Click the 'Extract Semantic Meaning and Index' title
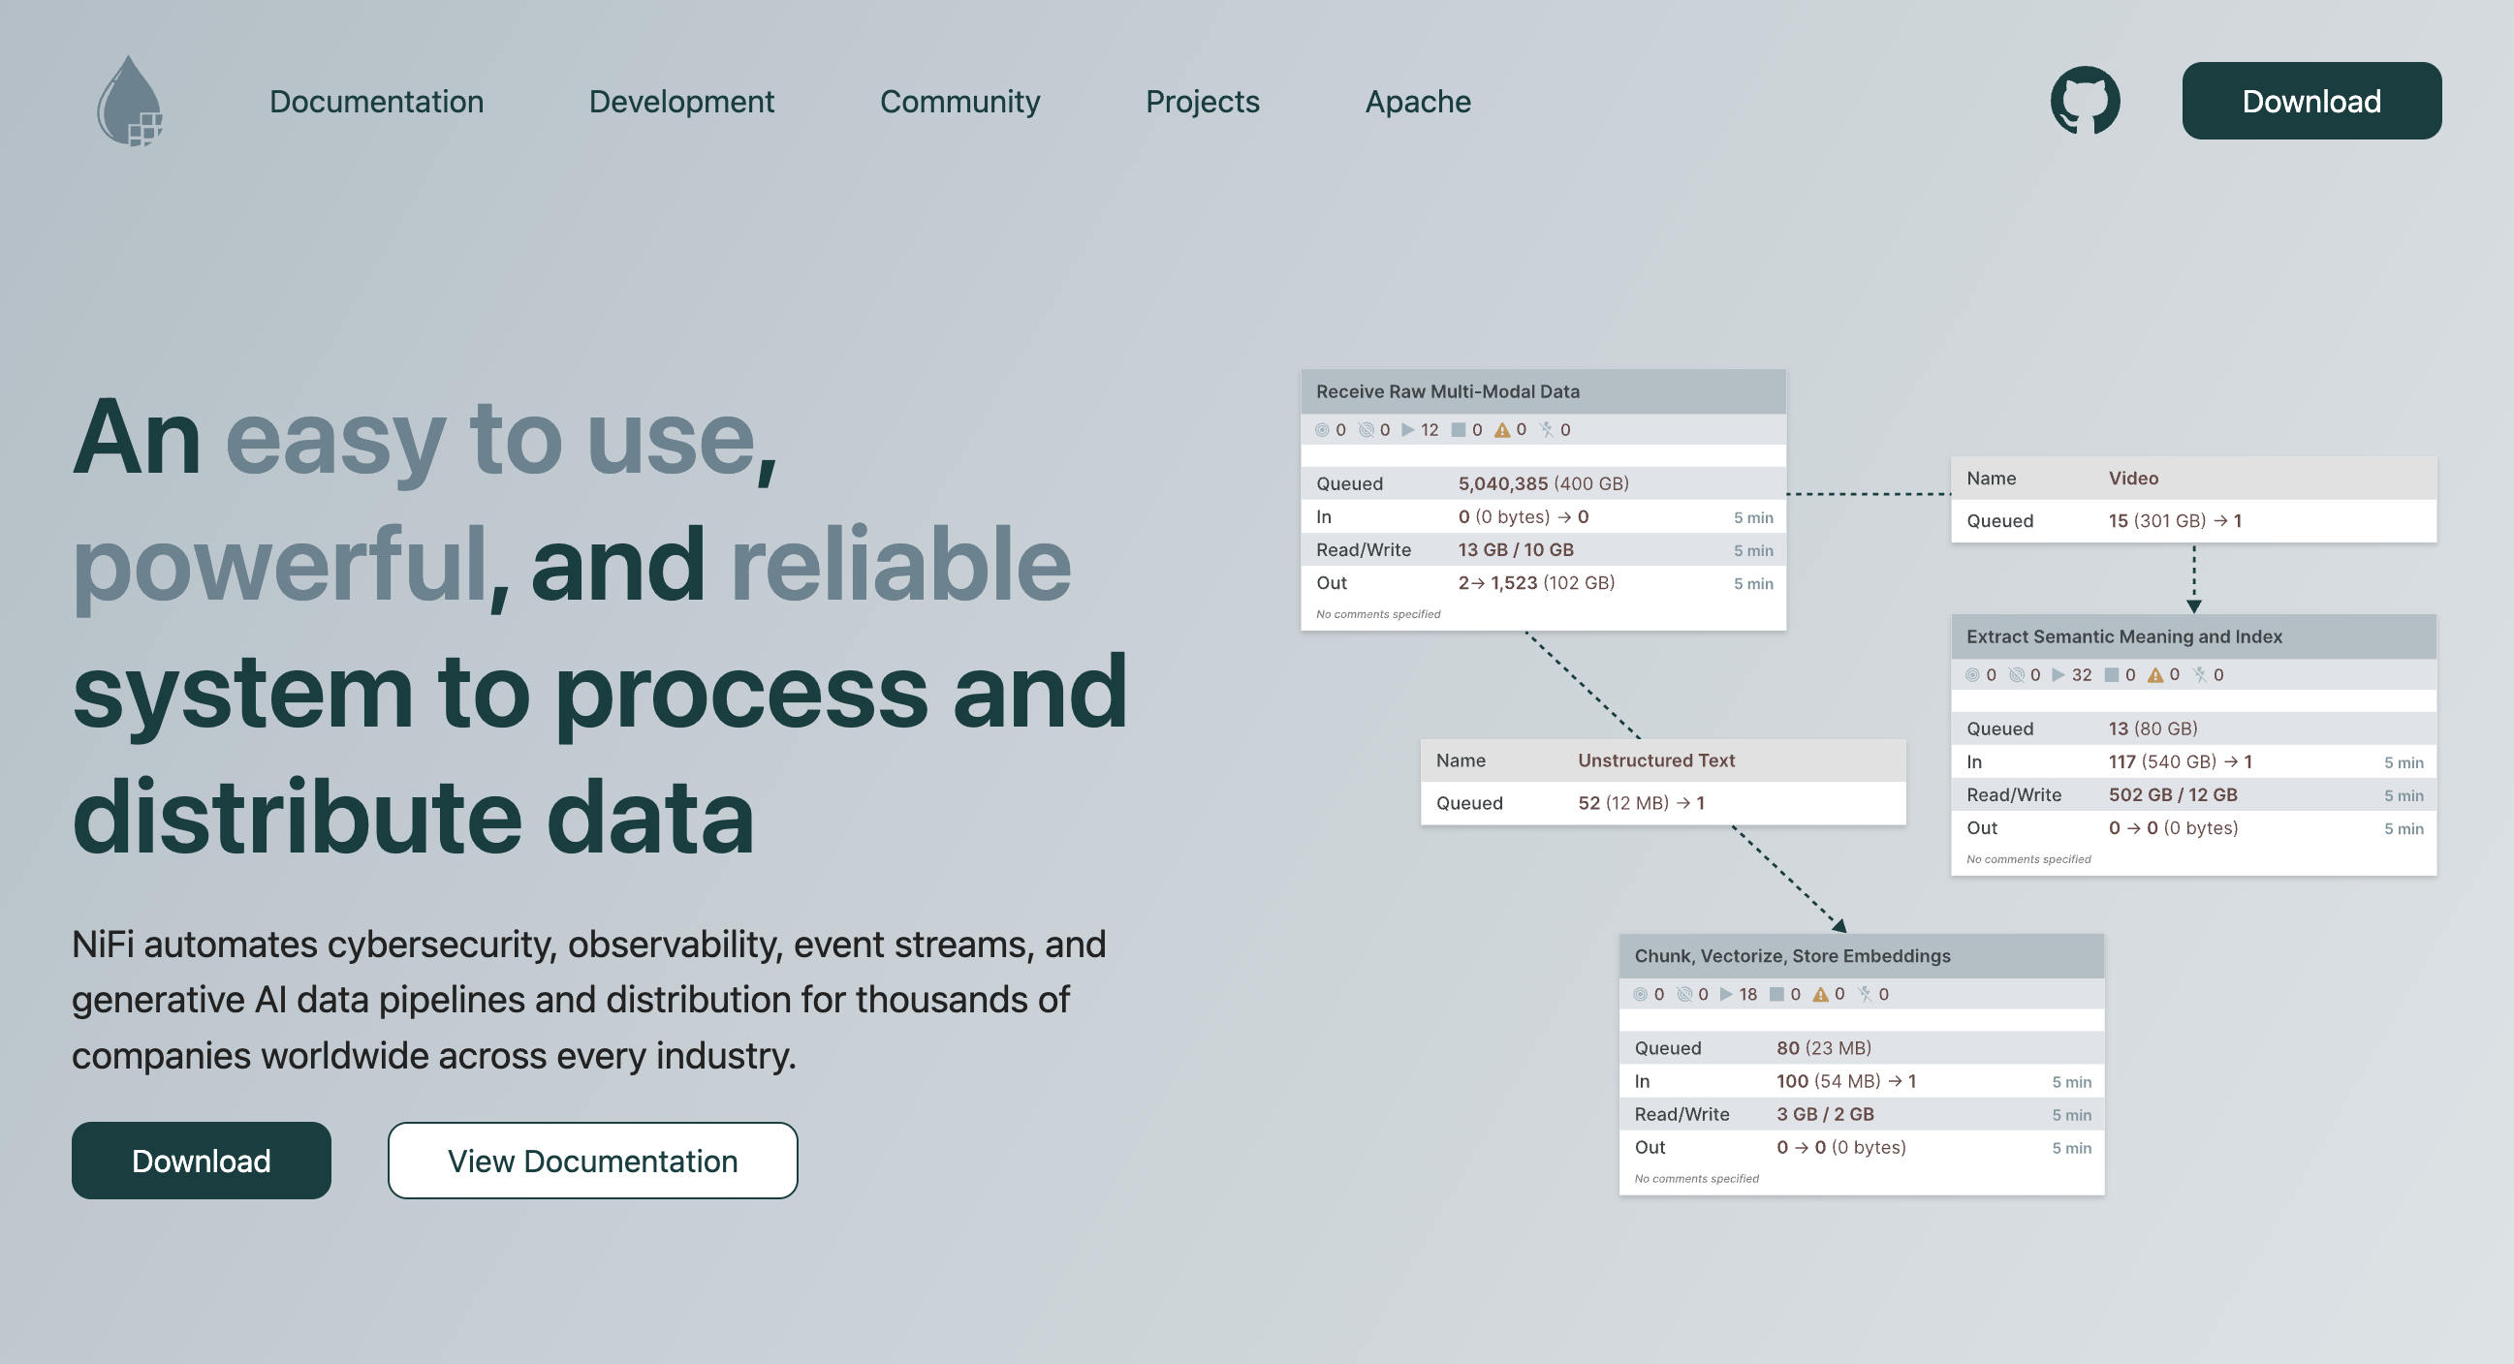This screenshot has width=2514, height=1364. [x=2123, y=636]
